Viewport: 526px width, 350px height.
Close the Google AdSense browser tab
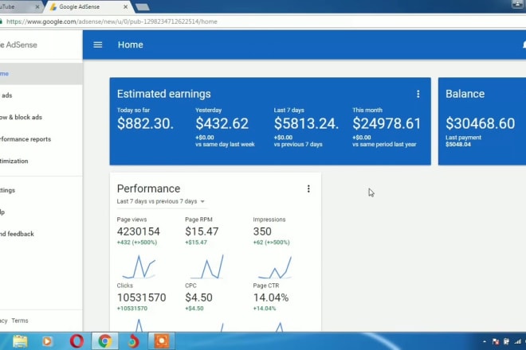click(125, 6)
